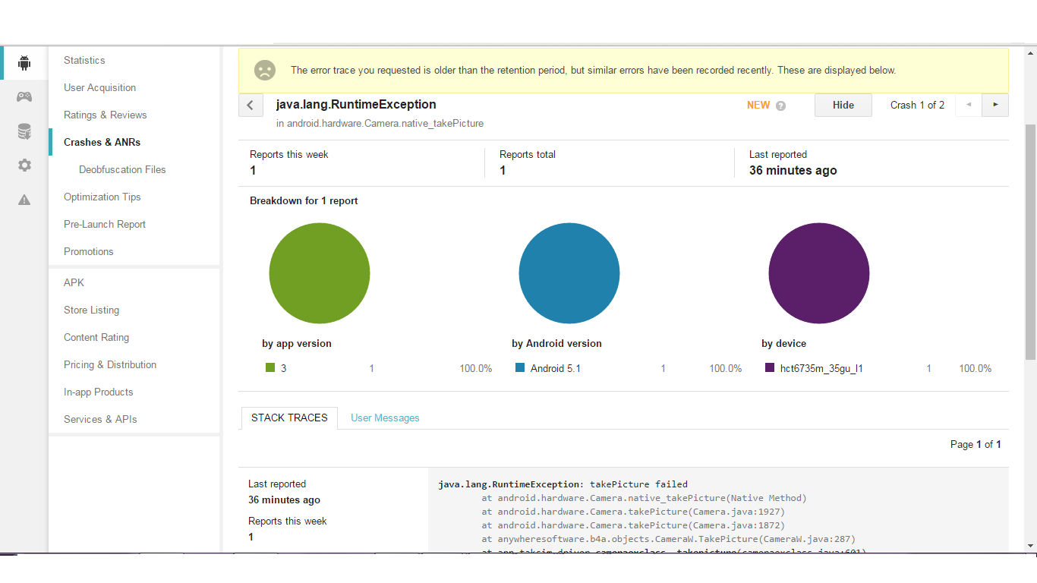The image size is (1037, 583).
Task: Go to next crash with right arrow
Action: [995, 105]
